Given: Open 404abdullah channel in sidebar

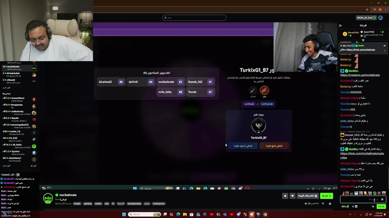Looking at the screenshot, I should coord(19,74).
